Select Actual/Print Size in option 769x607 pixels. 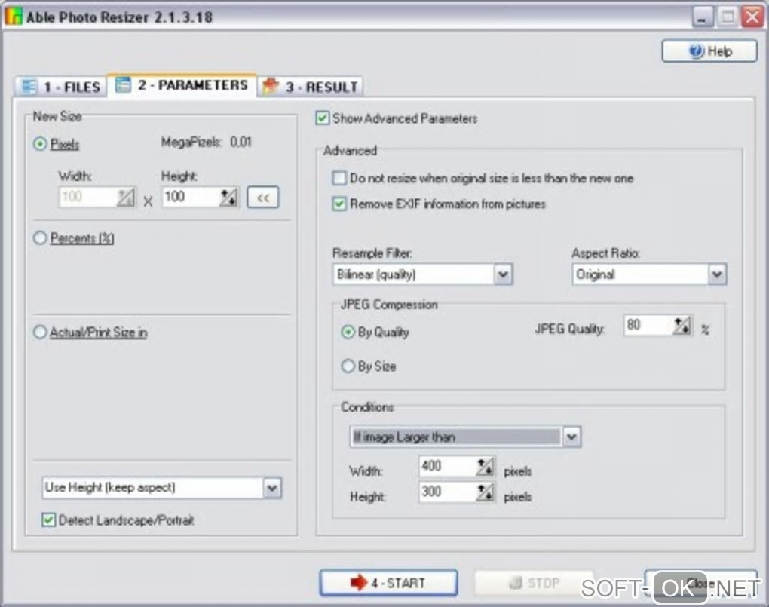[40, 333]
